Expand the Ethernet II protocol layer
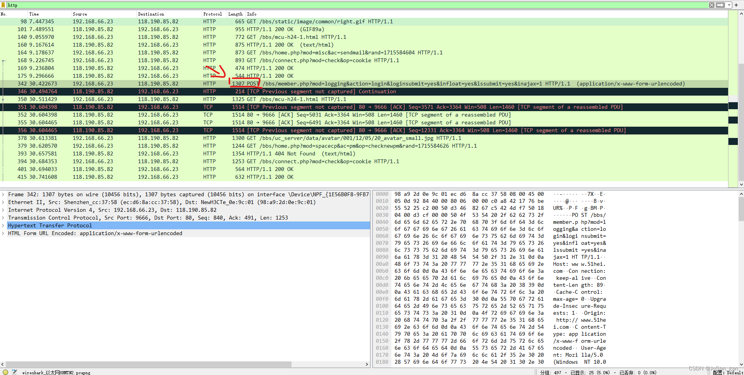The height and width of the screenshot is (375, 744). coord(3,202)
